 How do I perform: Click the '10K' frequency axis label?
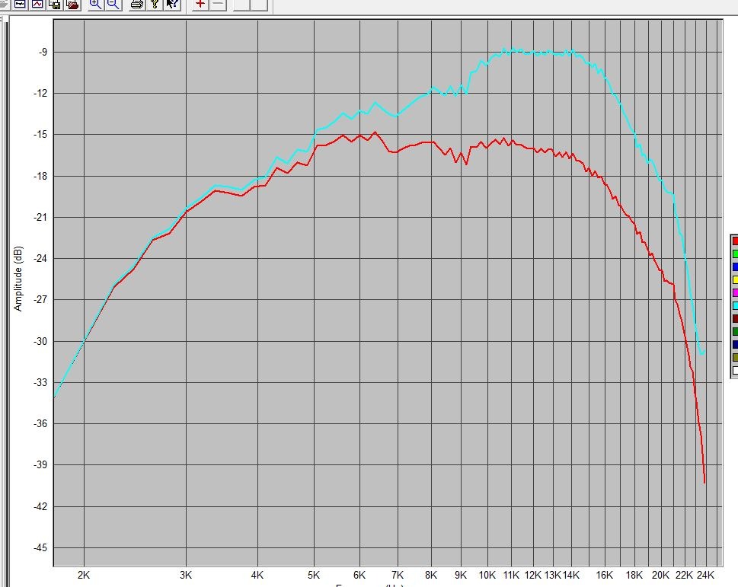[487, 575]
